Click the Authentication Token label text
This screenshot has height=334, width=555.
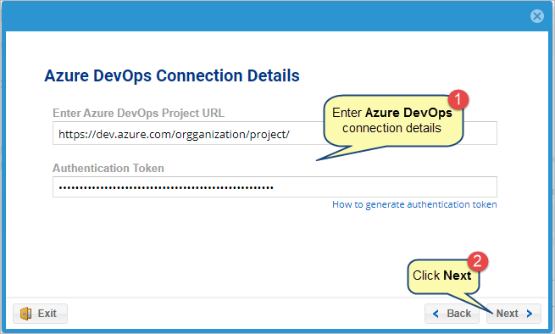tap(108, 168)
